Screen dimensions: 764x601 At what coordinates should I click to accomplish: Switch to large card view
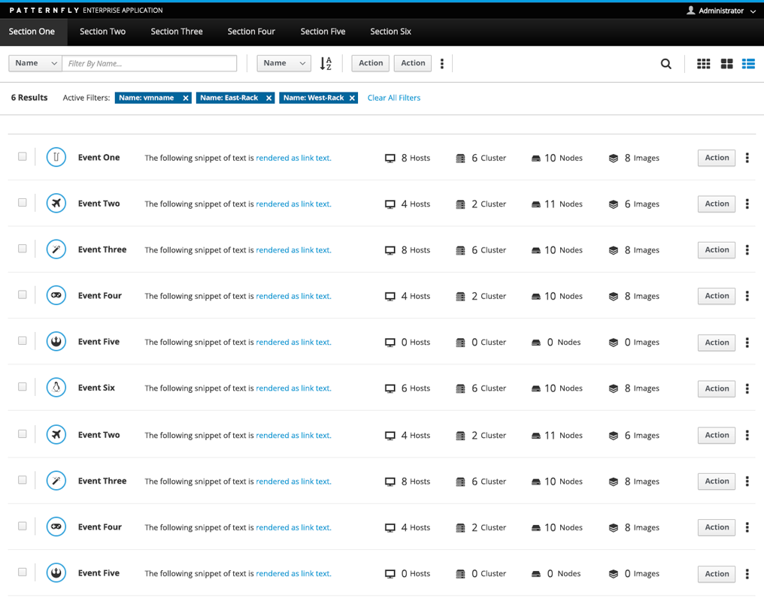tap(726, 64)
